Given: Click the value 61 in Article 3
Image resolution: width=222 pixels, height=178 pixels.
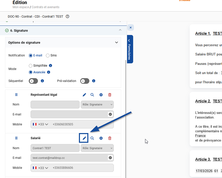Looking at the screenshot, I should pyautogui.click(x=216, y=171).
